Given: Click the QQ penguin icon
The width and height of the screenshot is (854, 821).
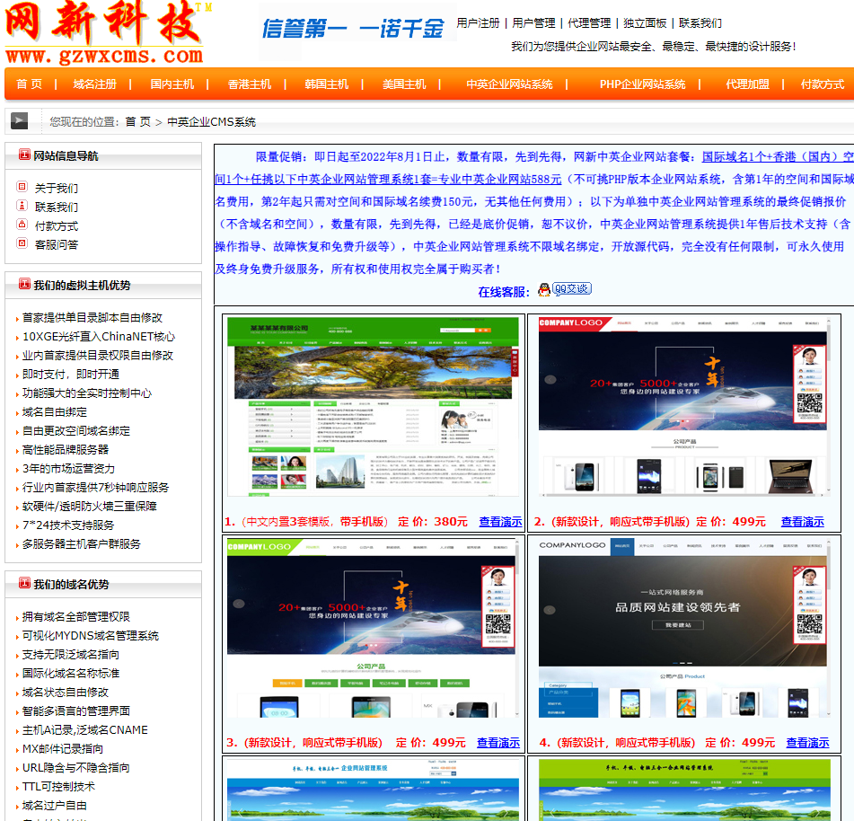Looking at the screenshot, I should point(543,290).
